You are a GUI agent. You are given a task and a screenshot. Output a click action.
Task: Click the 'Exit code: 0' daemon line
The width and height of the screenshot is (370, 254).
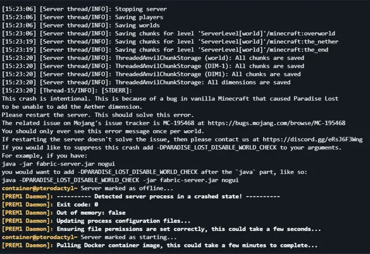[50, 204]
